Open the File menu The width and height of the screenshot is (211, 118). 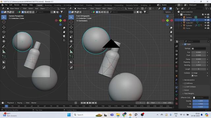pos(6,5)
